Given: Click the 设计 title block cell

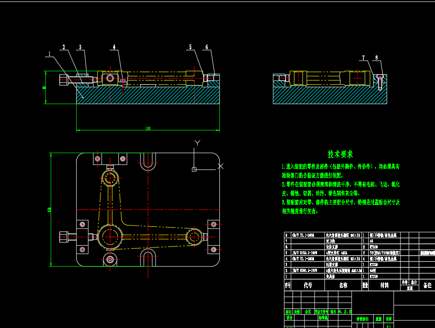Looking at the screenshot, I should (289, 318).
